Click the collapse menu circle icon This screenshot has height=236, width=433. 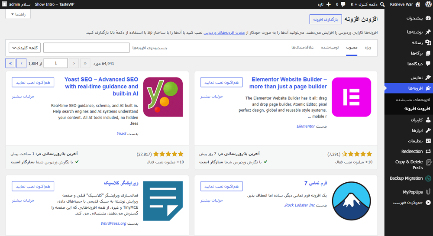tap(428, 202)
